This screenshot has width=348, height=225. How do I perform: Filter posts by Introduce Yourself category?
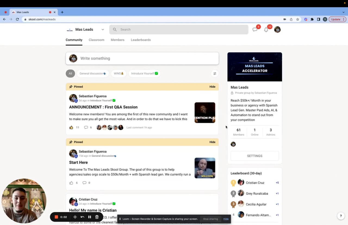[144, 73]
